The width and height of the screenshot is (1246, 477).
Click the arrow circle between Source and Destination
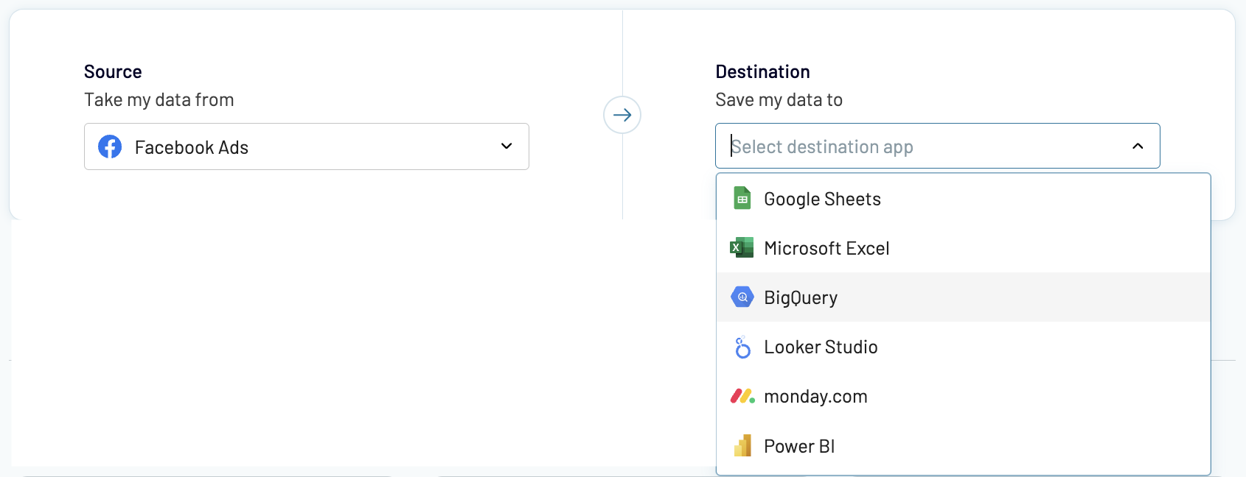622,115
